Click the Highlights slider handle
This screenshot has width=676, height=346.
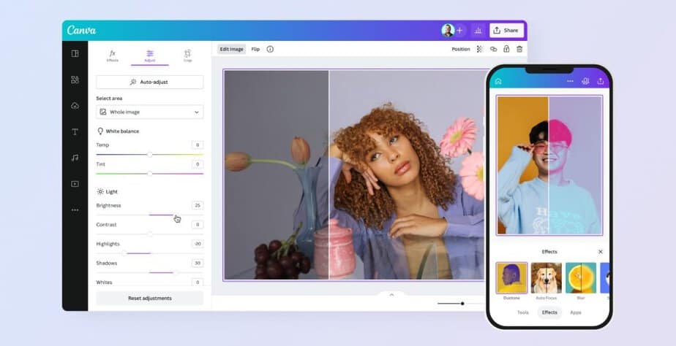[124, 253]
